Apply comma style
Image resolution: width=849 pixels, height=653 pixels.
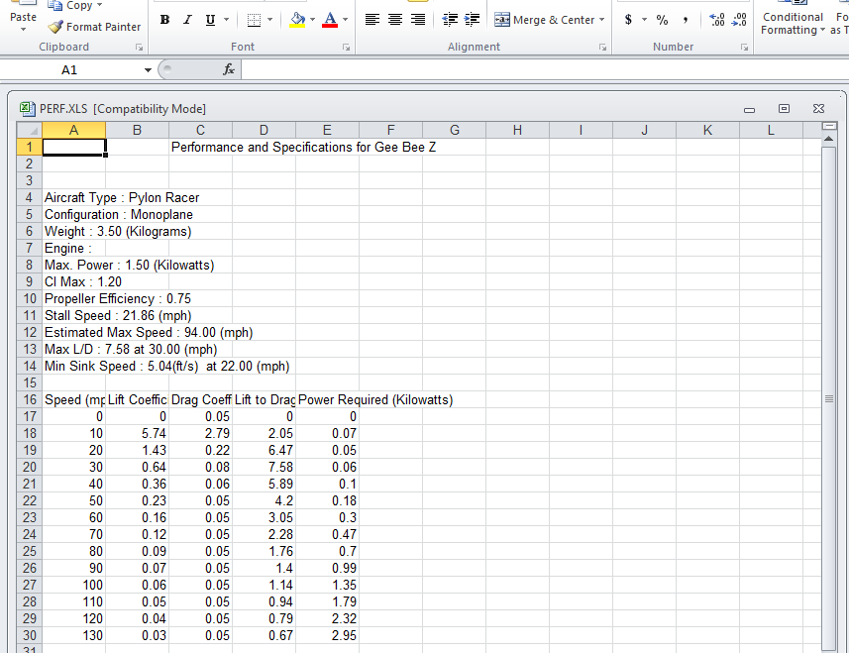pos(686,20)
